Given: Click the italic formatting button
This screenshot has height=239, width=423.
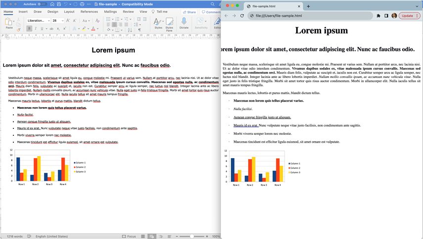Looking at the screenshot, I should coord(37,29).
